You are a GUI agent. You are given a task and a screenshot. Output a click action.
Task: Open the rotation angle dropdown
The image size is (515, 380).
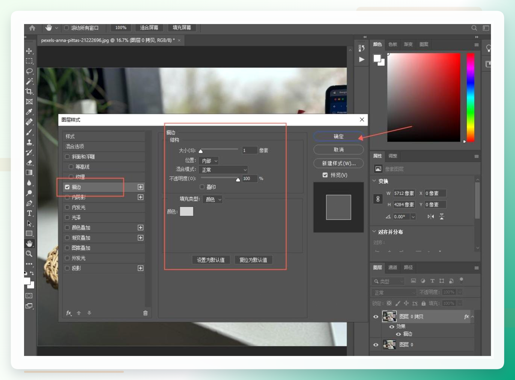pyautogui.click(x=413, y=216)
